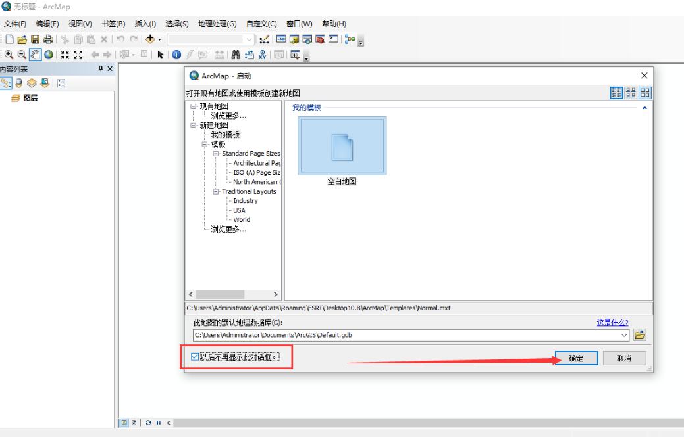Select the Zoom Out tool
The width and height of the screenshot is (684, 437).
22,55
